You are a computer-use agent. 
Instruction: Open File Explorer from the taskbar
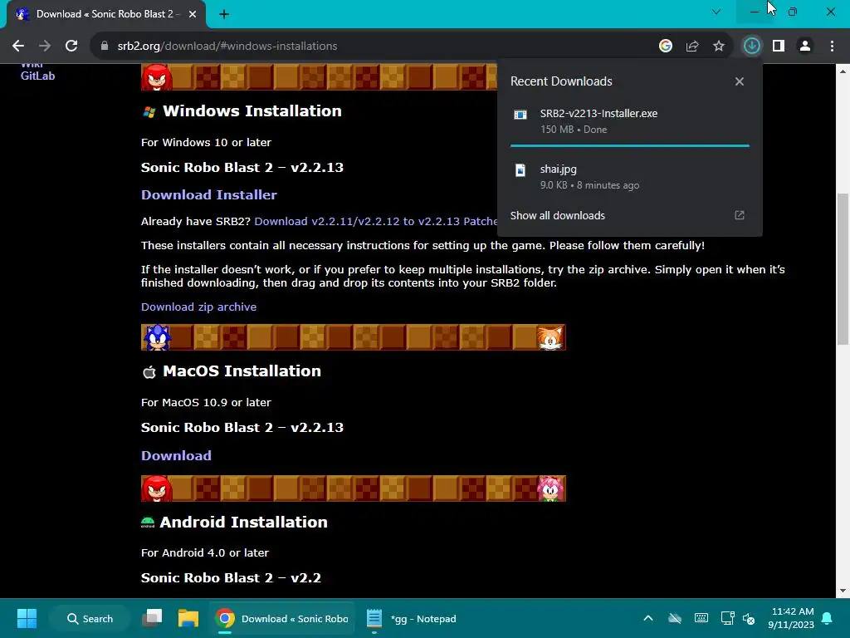pos(188,618)
